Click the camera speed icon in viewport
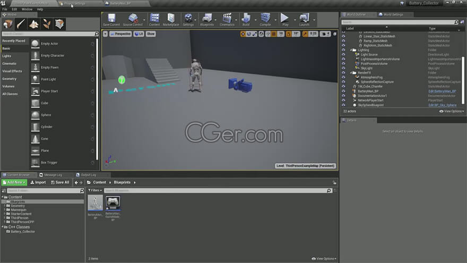The image size is (467, 263). [x=324, y=34]
